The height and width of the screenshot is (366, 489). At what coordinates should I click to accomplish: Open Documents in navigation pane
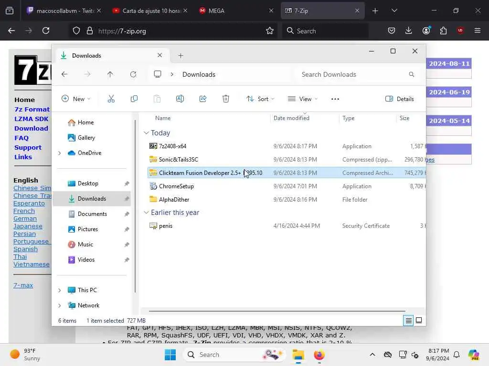click(92, 214)
